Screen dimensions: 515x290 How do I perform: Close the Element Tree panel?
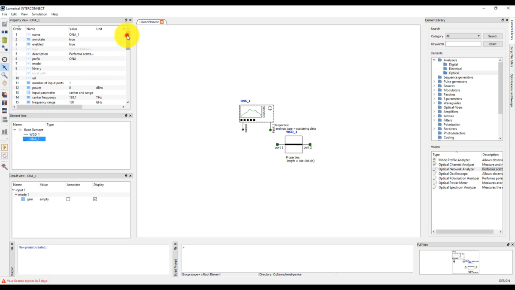pyautogui.click(x=130, y=116)
